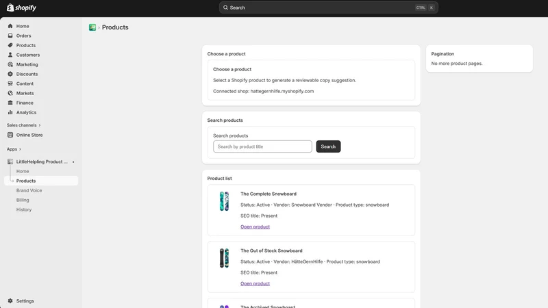
Task: Click the Customers person icon
Action: pyautogui.click(x=10, y=55)
